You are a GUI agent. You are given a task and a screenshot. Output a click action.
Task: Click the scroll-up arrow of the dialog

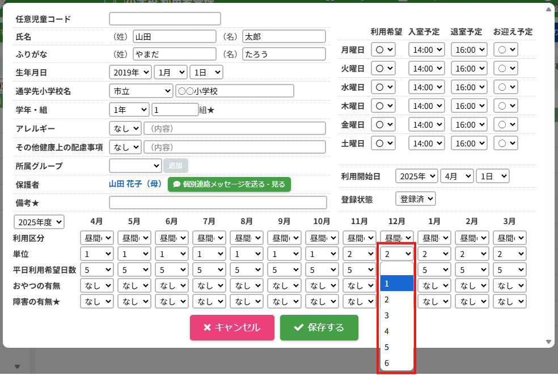point(548,9)
